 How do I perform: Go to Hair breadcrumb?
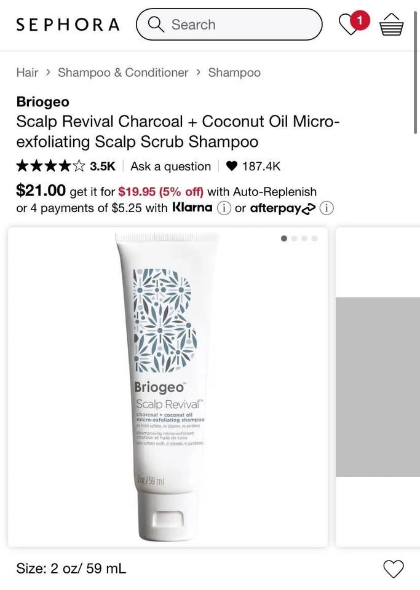tap(27, 73)
